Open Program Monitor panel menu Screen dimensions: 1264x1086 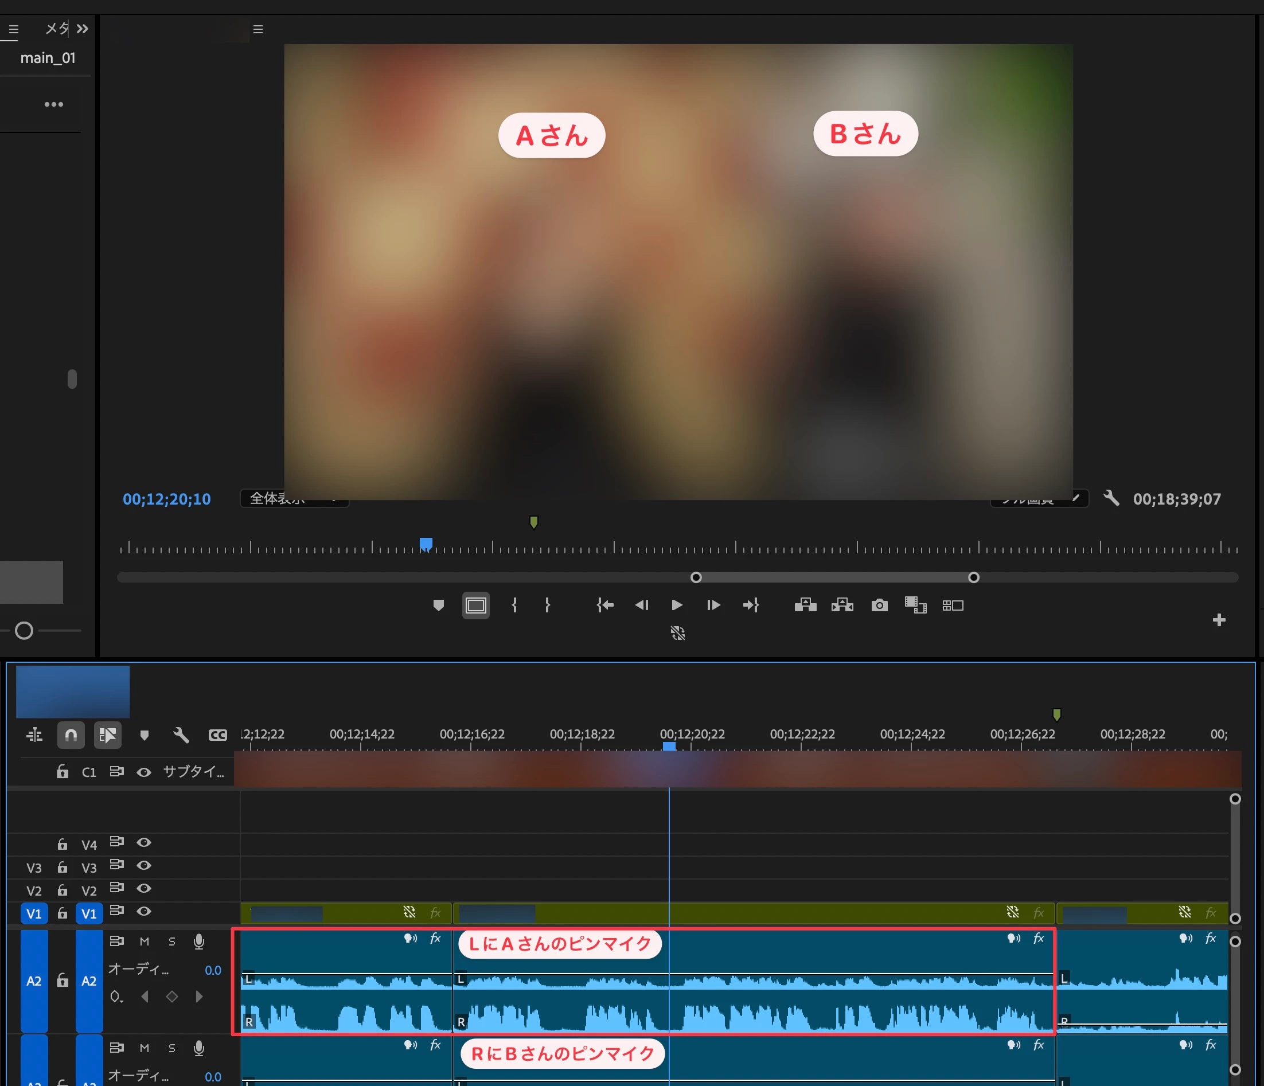258,29
